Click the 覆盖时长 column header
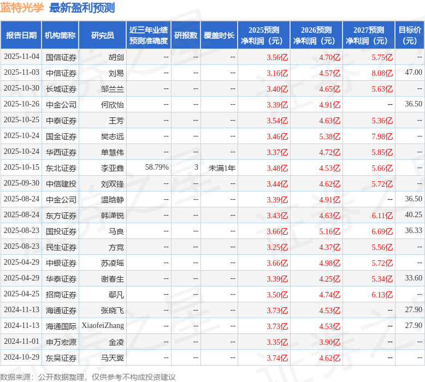The height and width of the screenshot is (382, 425). (219, 35)
